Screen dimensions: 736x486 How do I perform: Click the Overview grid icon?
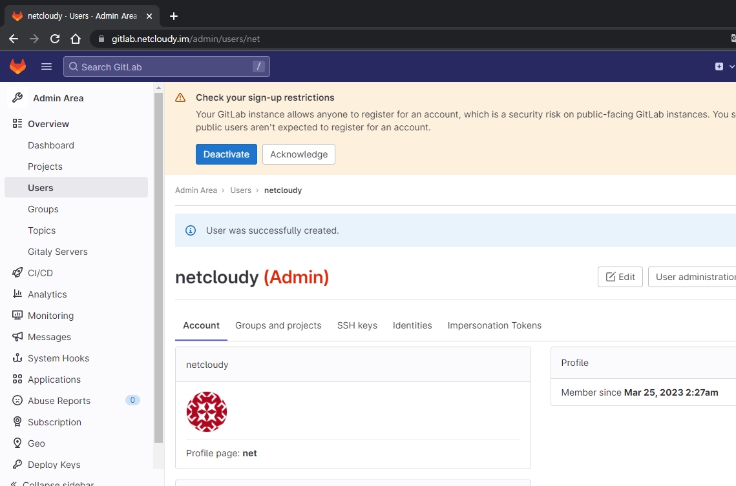pos(17,123)
